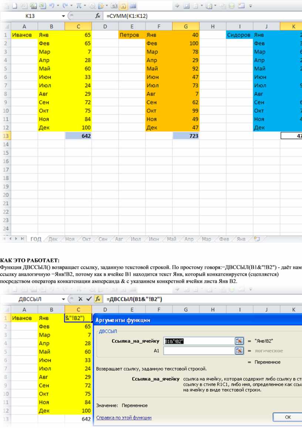Select the Петров cell in the upper worksheet

coord(132,35)
